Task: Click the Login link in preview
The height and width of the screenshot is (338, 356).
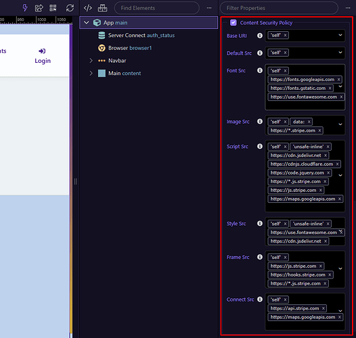Action: tap(43, 61)
